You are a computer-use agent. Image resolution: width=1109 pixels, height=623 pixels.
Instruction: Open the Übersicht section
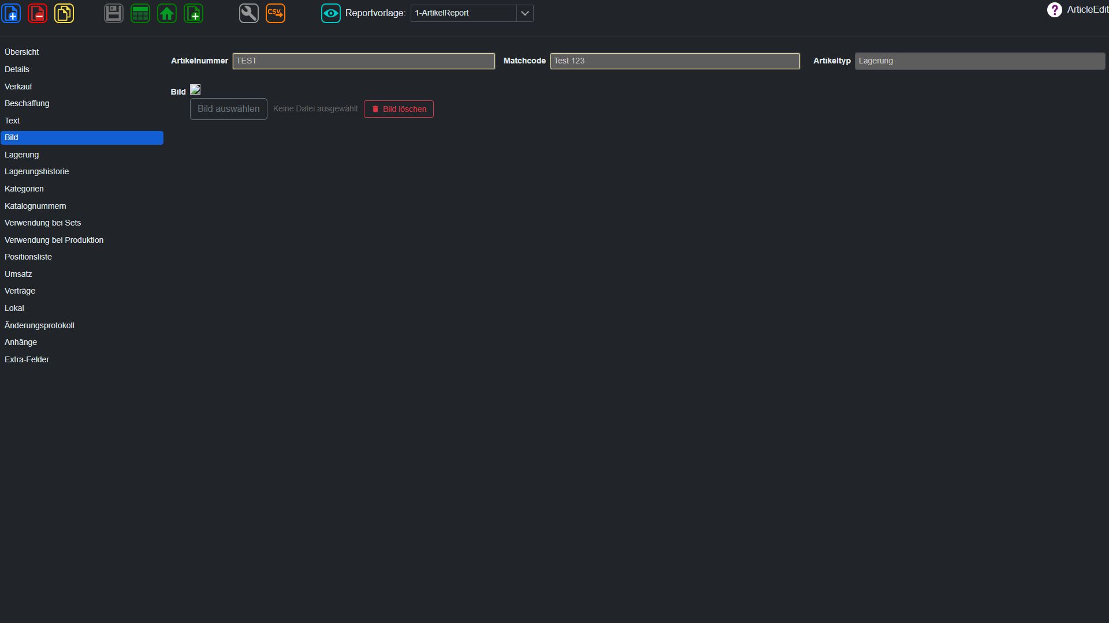(x=82, y=52)
